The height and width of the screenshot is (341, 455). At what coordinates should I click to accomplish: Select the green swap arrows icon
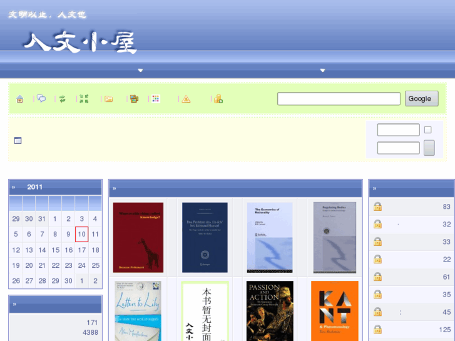click(x=63, y=99)
